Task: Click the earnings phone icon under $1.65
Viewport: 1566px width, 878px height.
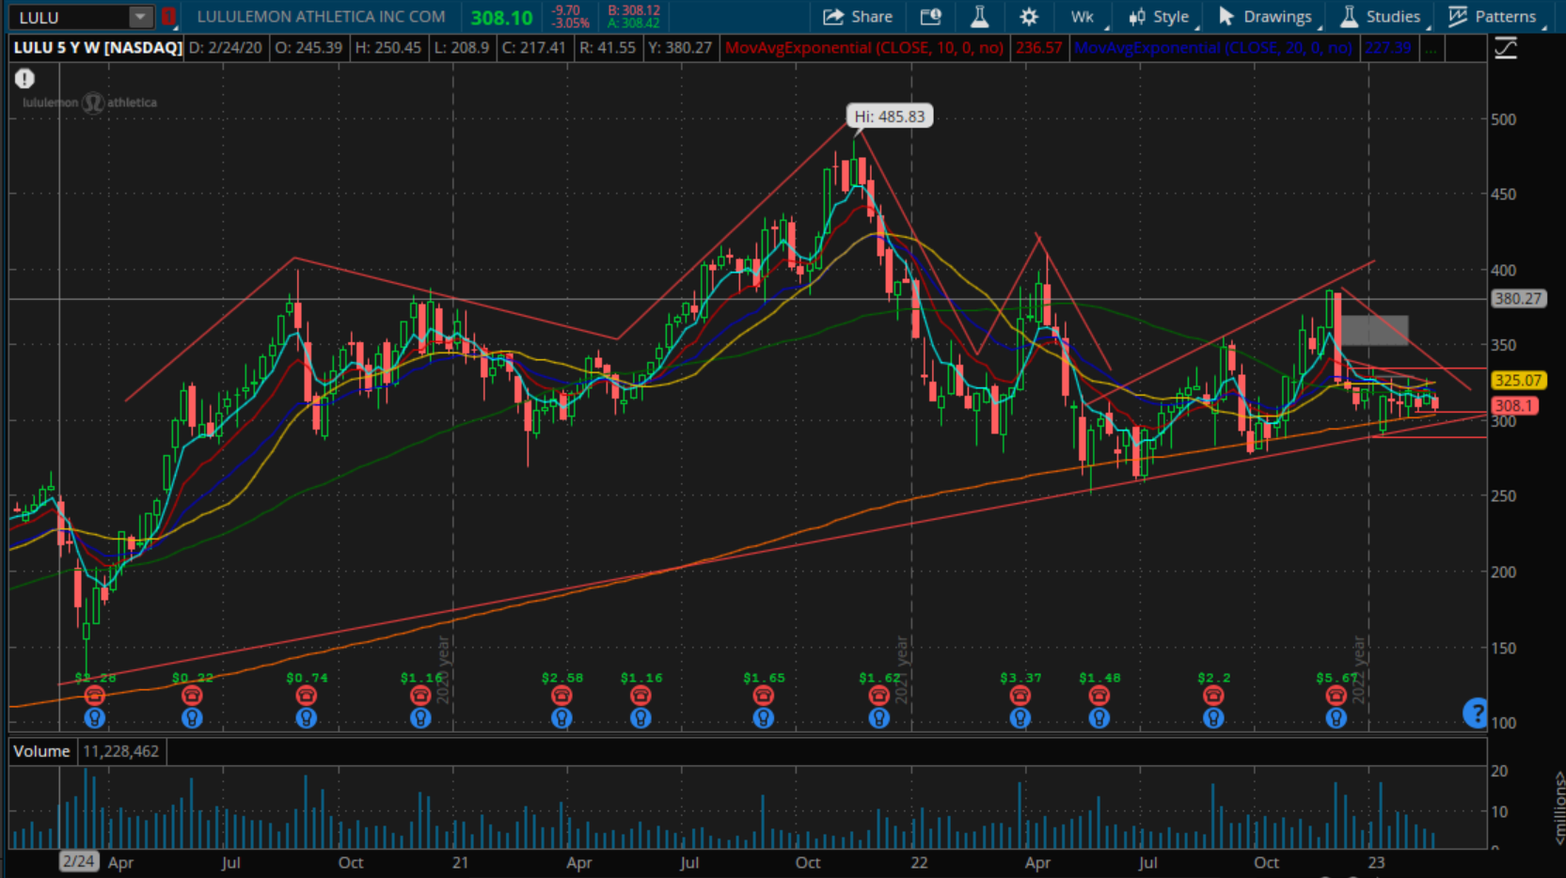Action: coord(763,696)
